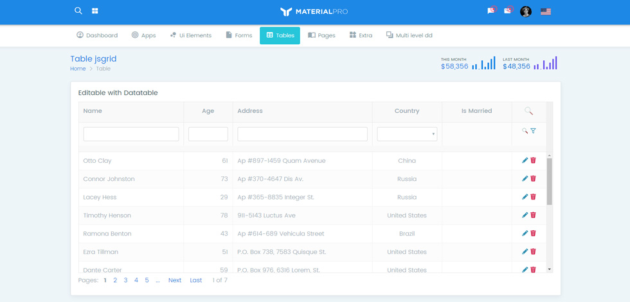
Task: Edit the Connor Johnston row
Action: point(525,179)
